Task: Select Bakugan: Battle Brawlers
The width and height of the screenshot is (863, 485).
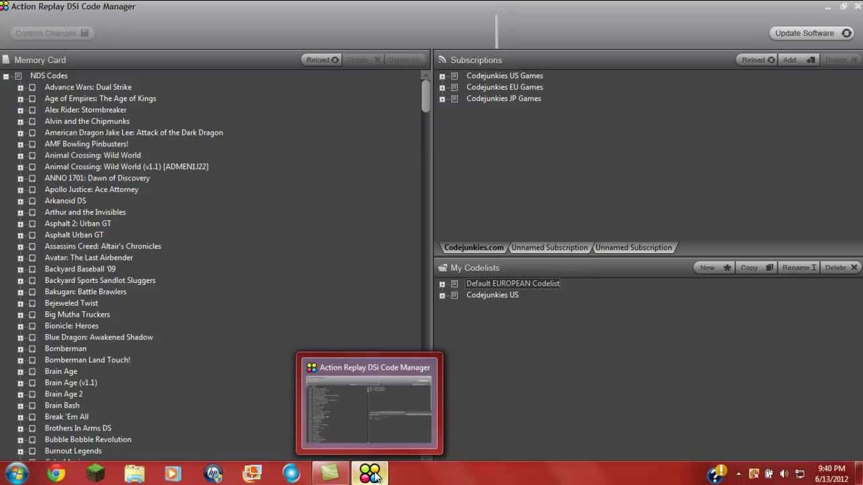Action: pos(85,292)
